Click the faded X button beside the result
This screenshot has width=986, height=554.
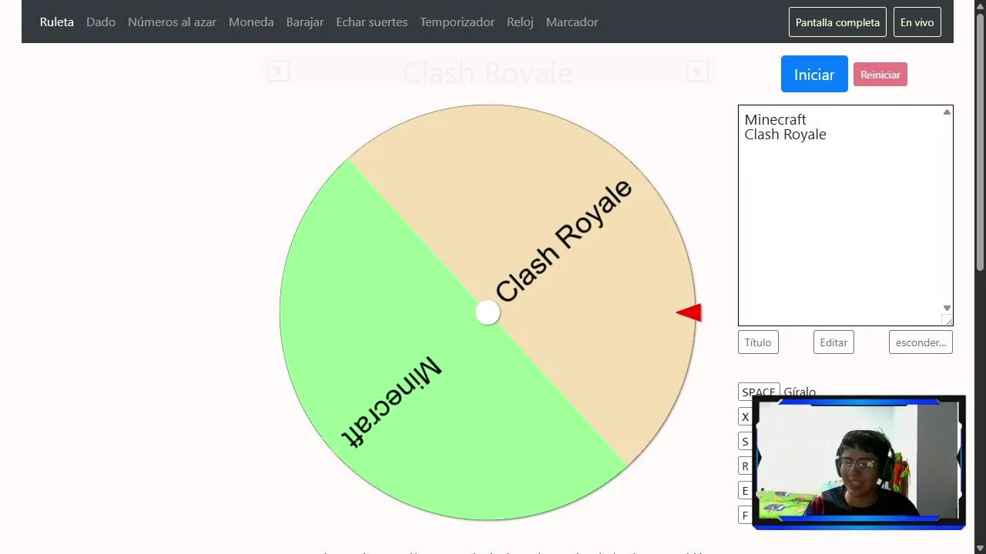278,72
